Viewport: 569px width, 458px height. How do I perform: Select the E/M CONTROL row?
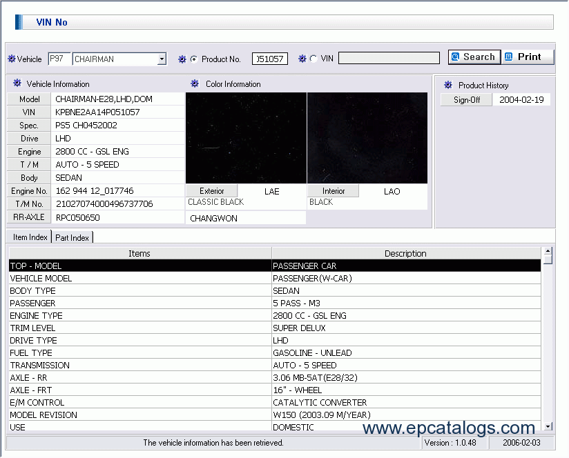point(275,402)
